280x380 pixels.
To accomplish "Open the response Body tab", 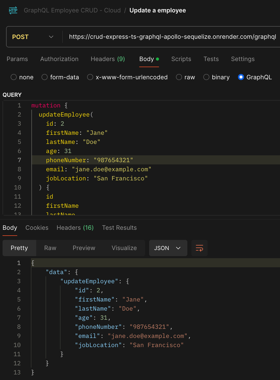I will [x=10, y=228].
